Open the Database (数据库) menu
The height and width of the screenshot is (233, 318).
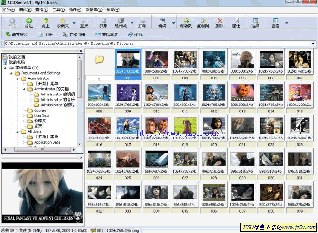click(x=94, y=9)
